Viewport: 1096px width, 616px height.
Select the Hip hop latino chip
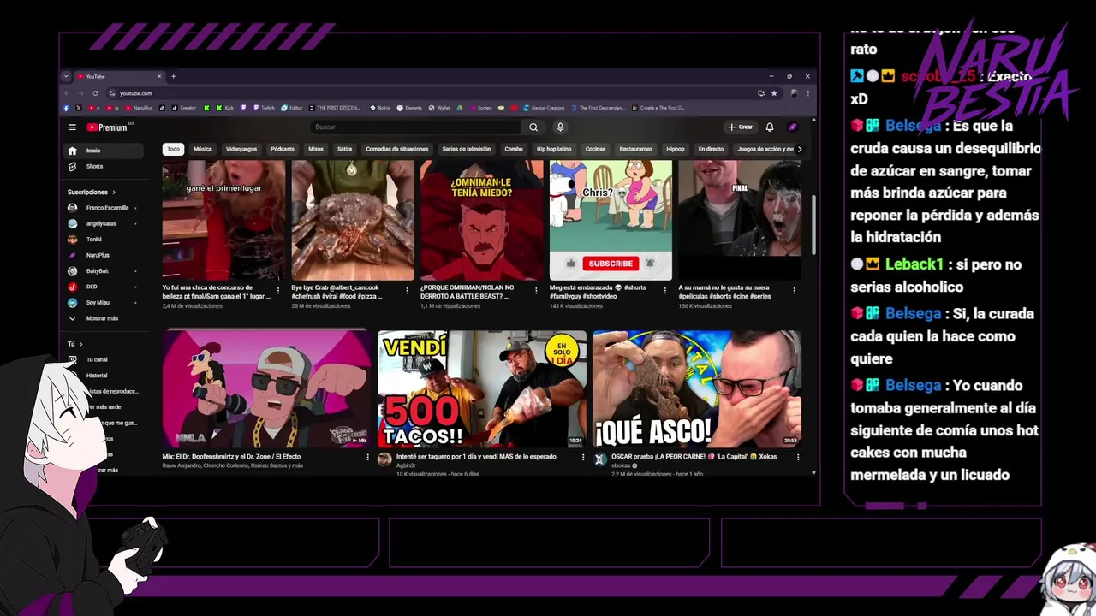pyautogui.click(x=554, y=149)
